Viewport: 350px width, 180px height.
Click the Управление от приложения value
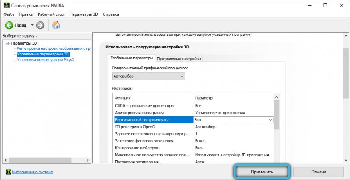[x=220, y=113]
